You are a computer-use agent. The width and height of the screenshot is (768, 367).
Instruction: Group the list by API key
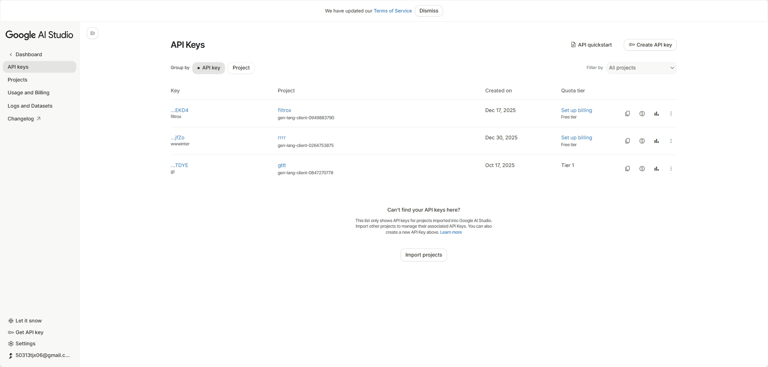[x=208, y=68]
